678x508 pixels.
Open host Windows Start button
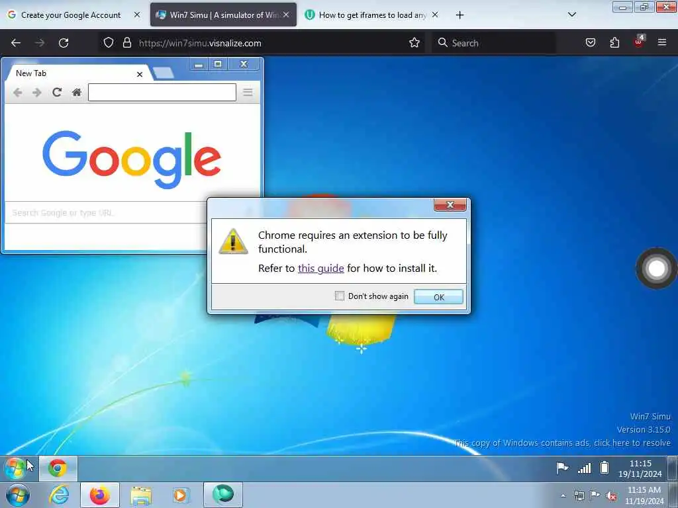(18, 495)
